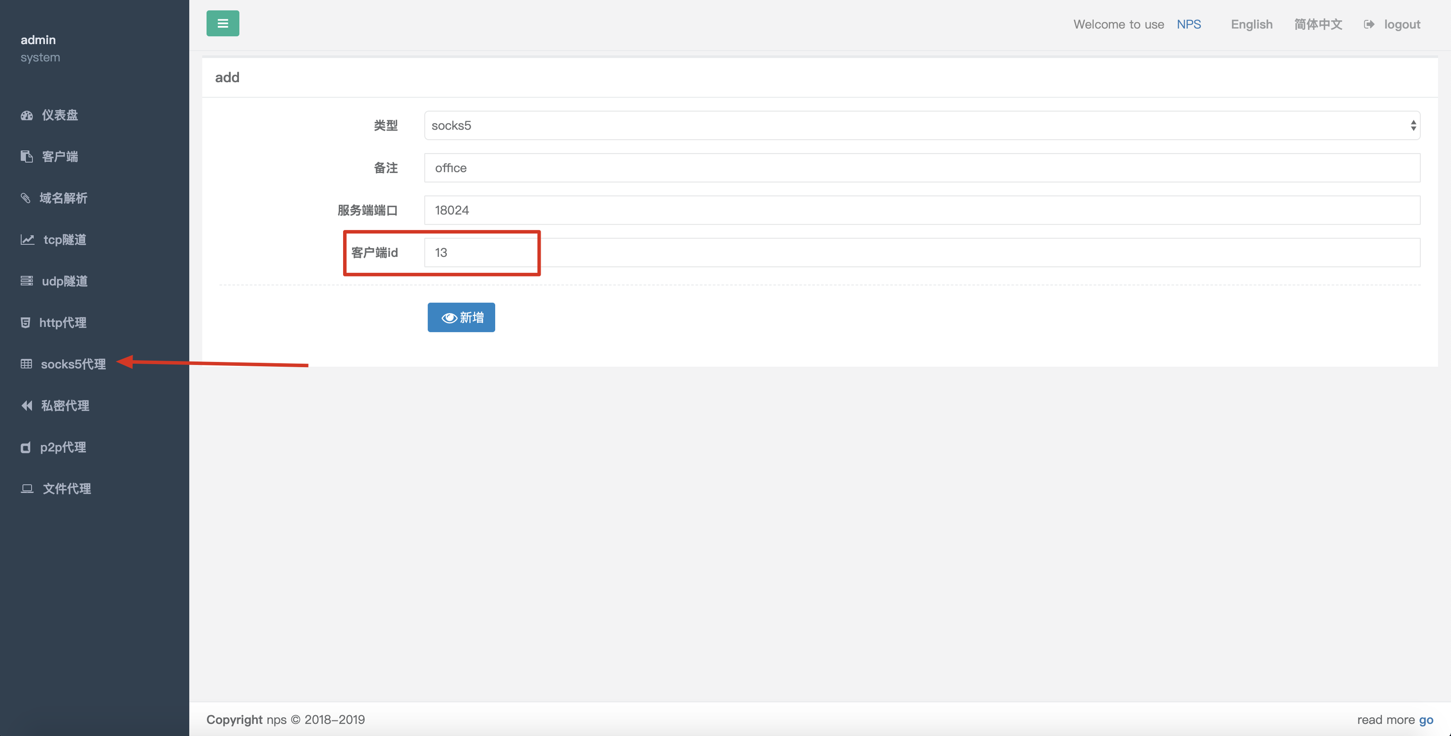Click the shield icon beside http代理
The width and height of the screenshot is (1451, 736).
25,322
